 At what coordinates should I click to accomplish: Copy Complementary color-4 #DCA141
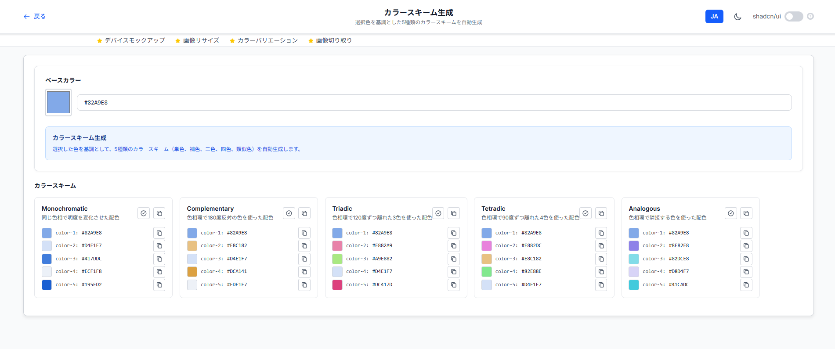[x=304, y=272]
